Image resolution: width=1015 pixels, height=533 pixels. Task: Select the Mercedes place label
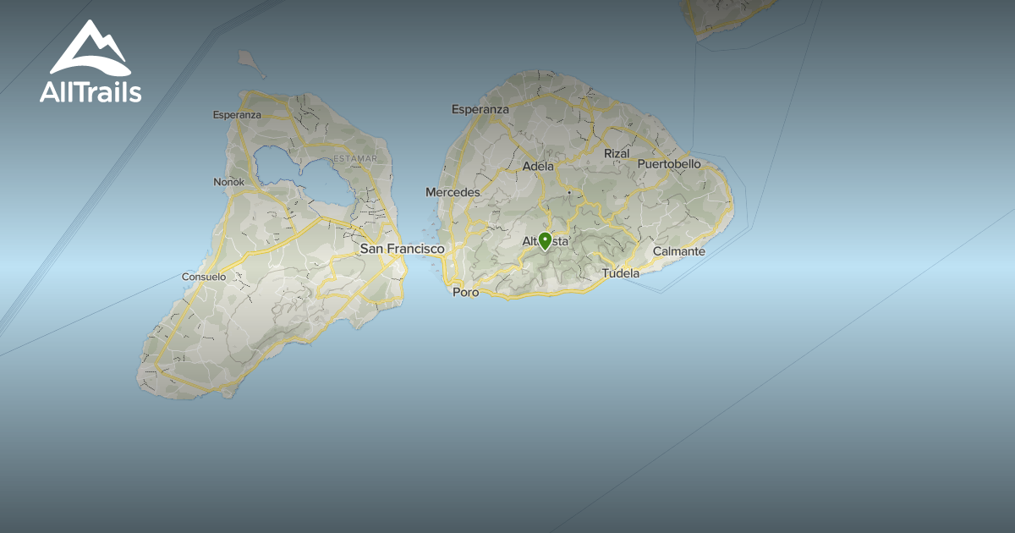pos(453,192)
